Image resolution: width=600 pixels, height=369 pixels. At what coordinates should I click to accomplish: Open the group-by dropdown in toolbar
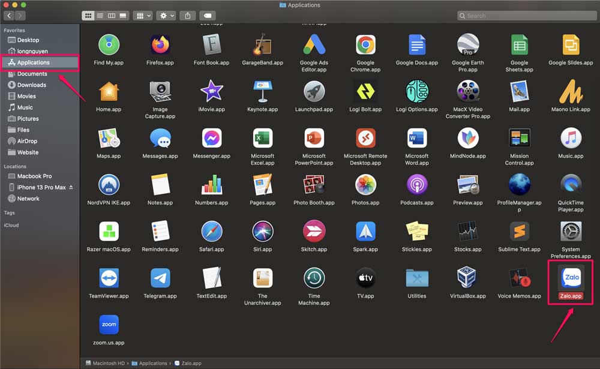coord(143,16)
